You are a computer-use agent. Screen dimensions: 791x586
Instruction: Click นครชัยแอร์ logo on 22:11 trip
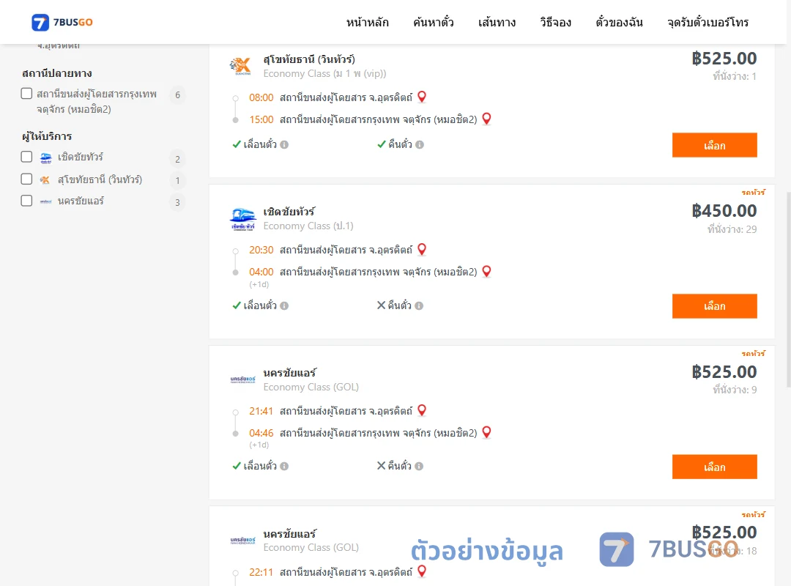coord(242,541)
